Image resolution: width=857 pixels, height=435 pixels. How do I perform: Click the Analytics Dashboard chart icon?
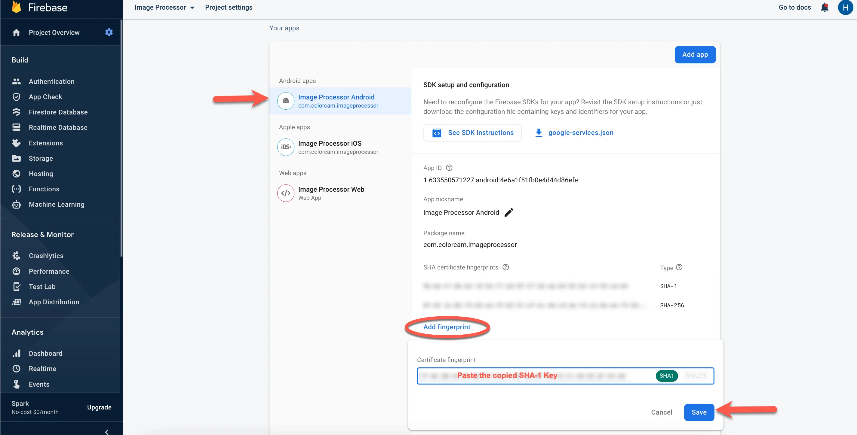(16, 353)
